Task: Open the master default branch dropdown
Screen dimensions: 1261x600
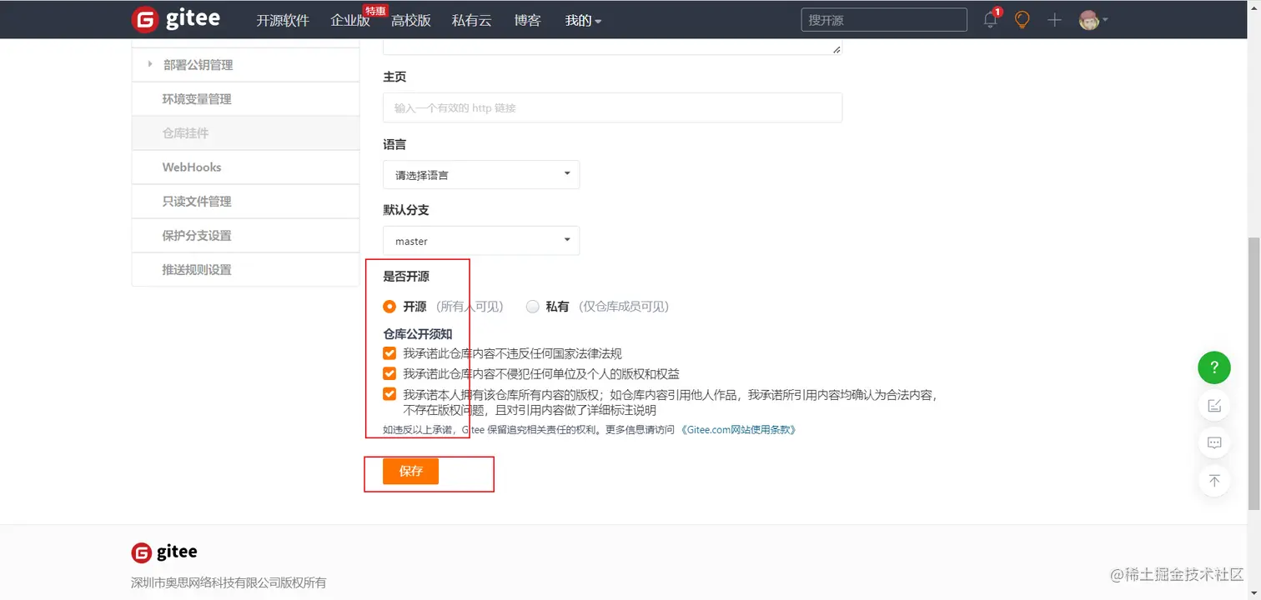Action: tap(480, 240)
